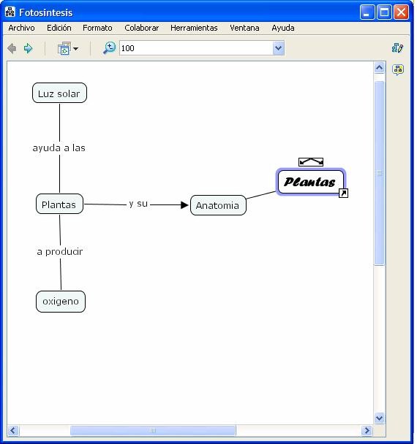The image size is (417, 444).
Task: Click the CmapTools icon in the title bar
Action: [10, 12]
